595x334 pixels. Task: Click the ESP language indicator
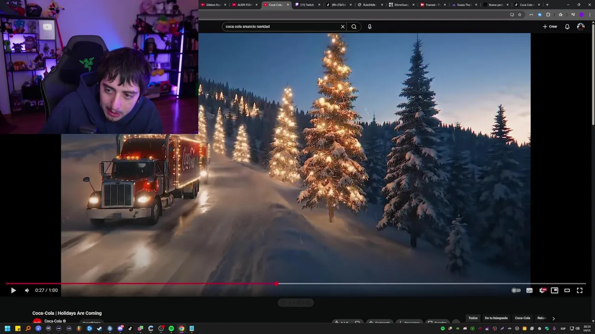click(x=563, y=328)
